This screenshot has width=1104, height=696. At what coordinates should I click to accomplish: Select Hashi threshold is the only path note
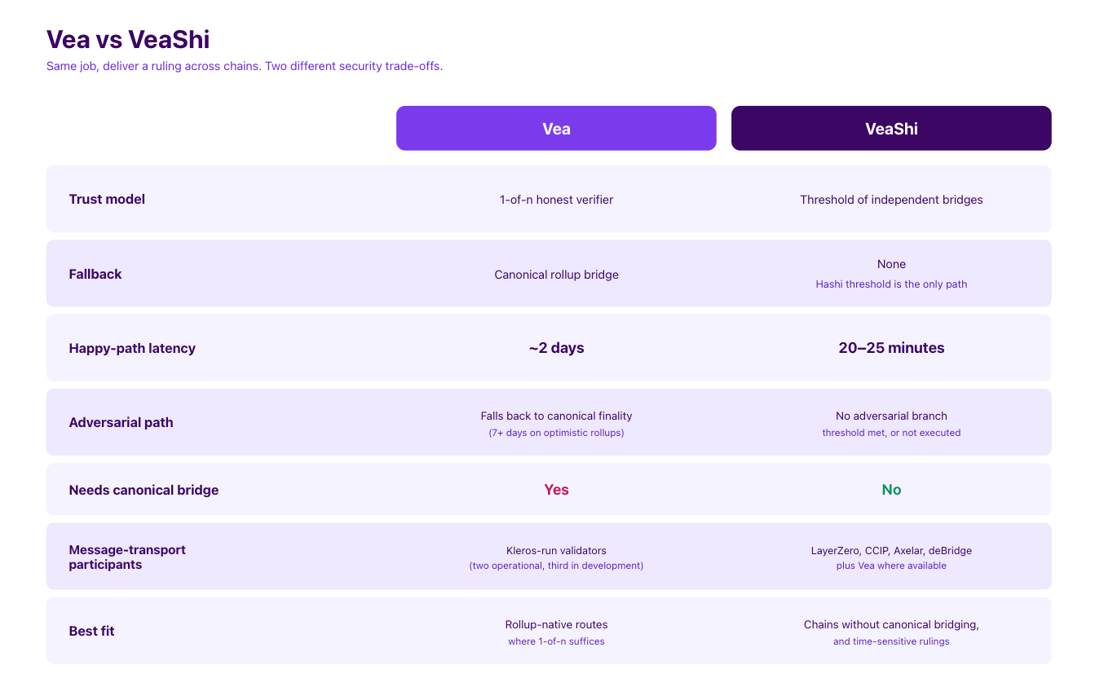[x=891, y=284]
